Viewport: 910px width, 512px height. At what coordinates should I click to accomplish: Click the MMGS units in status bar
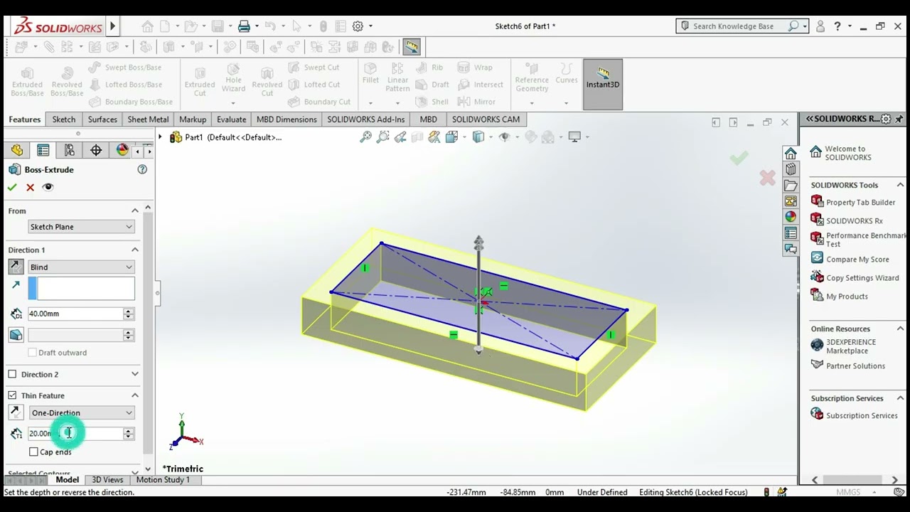(x=848, y=492)
